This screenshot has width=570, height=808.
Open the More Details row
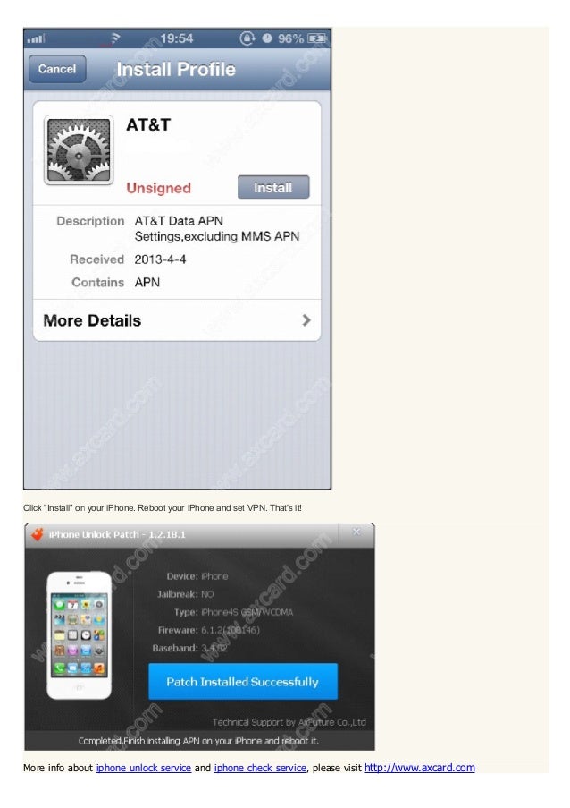(x=177, y=320)
